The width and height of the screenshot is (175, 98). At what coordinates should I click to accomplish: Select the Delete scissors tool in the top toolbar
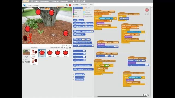(76, 1)
